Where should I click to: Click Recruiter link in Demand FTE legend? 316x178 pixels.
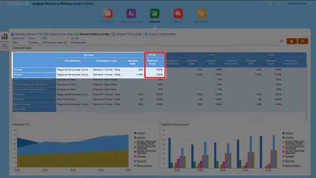[142, 161]
